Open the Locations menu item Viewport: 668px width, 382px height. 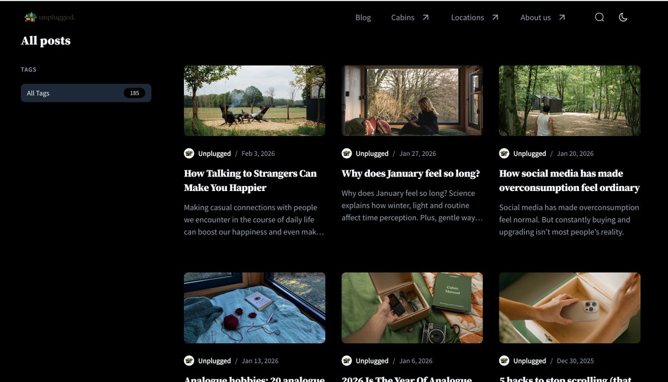[467, 17]
